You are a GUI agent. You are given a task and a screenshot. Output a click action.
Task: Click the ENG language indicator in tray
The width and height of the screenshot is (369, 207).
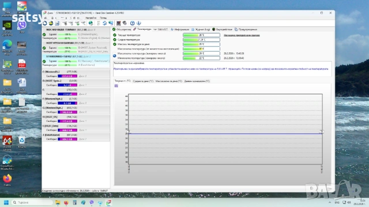coord(337,202)
